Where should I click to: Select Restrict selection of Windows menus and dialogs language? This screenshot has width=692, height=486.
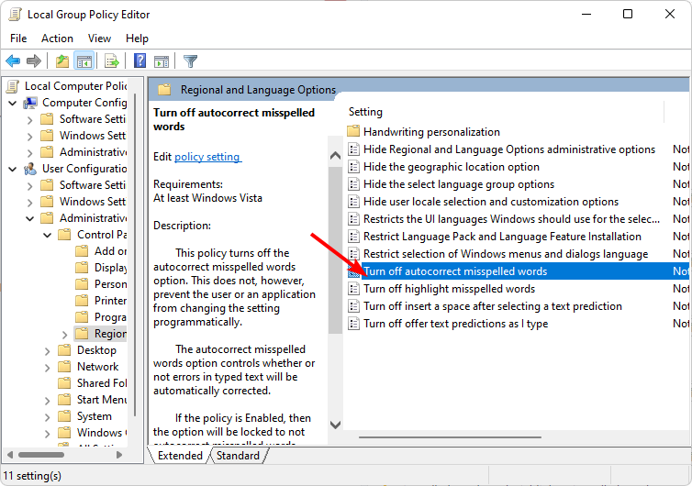click(x=506, y=254)
